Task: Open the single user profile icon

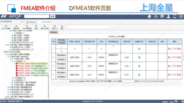Action: pyautogui.click(x=168, y=16)
